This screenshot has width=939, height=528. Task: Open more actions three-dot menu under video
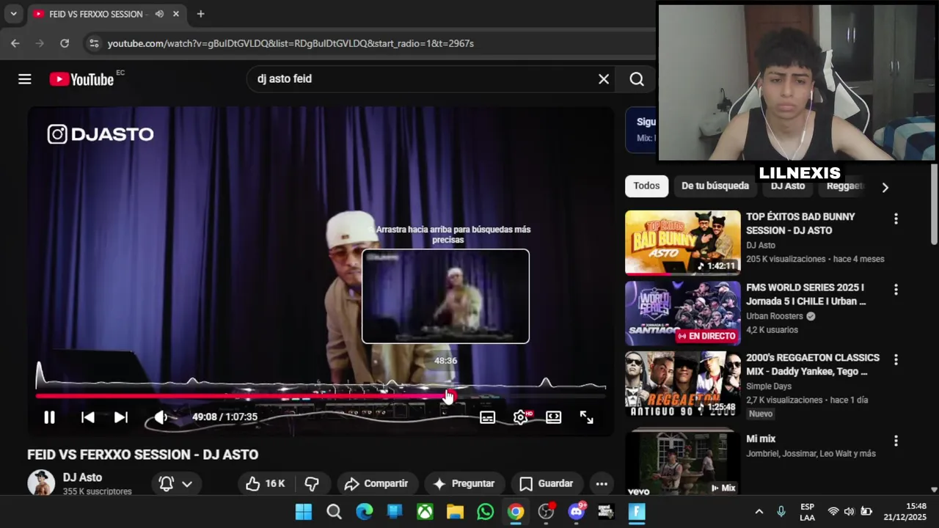point(602,483)
